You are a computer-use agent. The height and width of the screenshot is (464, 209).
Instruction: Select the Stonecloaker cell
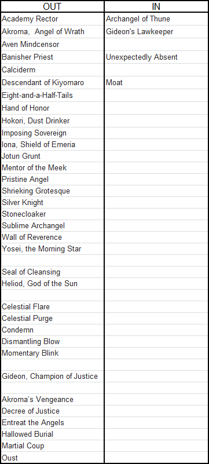point(52,214)
